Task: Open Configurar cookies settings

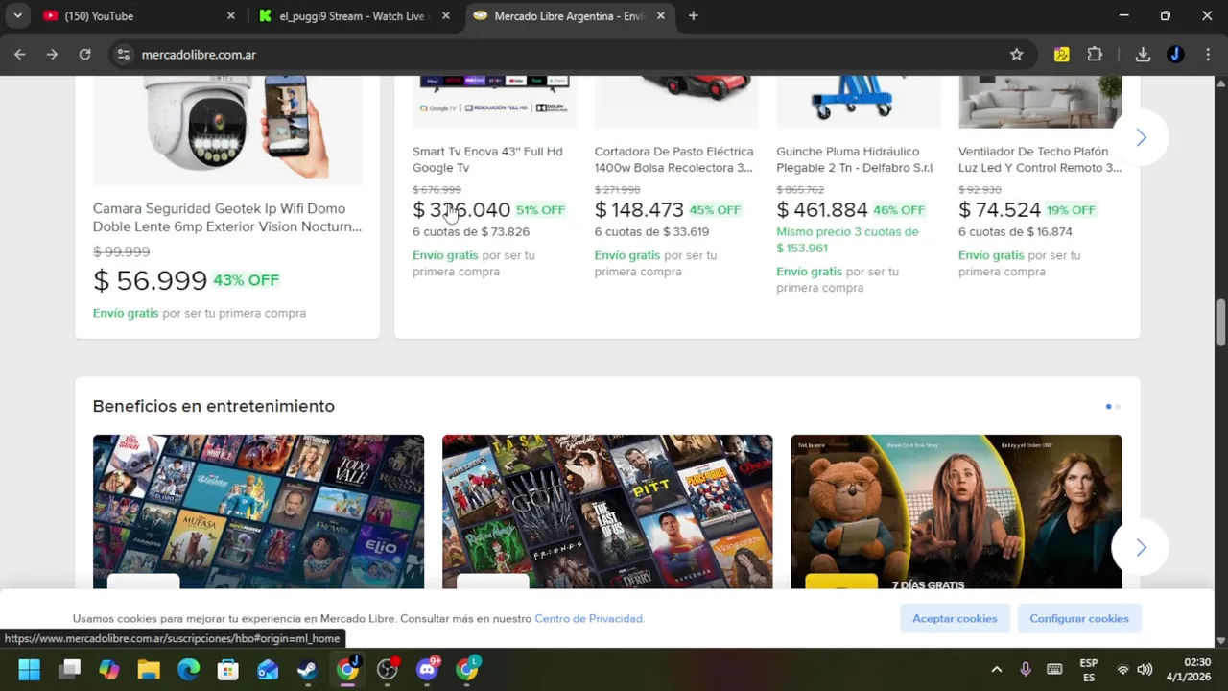Action: (1079, 619)
